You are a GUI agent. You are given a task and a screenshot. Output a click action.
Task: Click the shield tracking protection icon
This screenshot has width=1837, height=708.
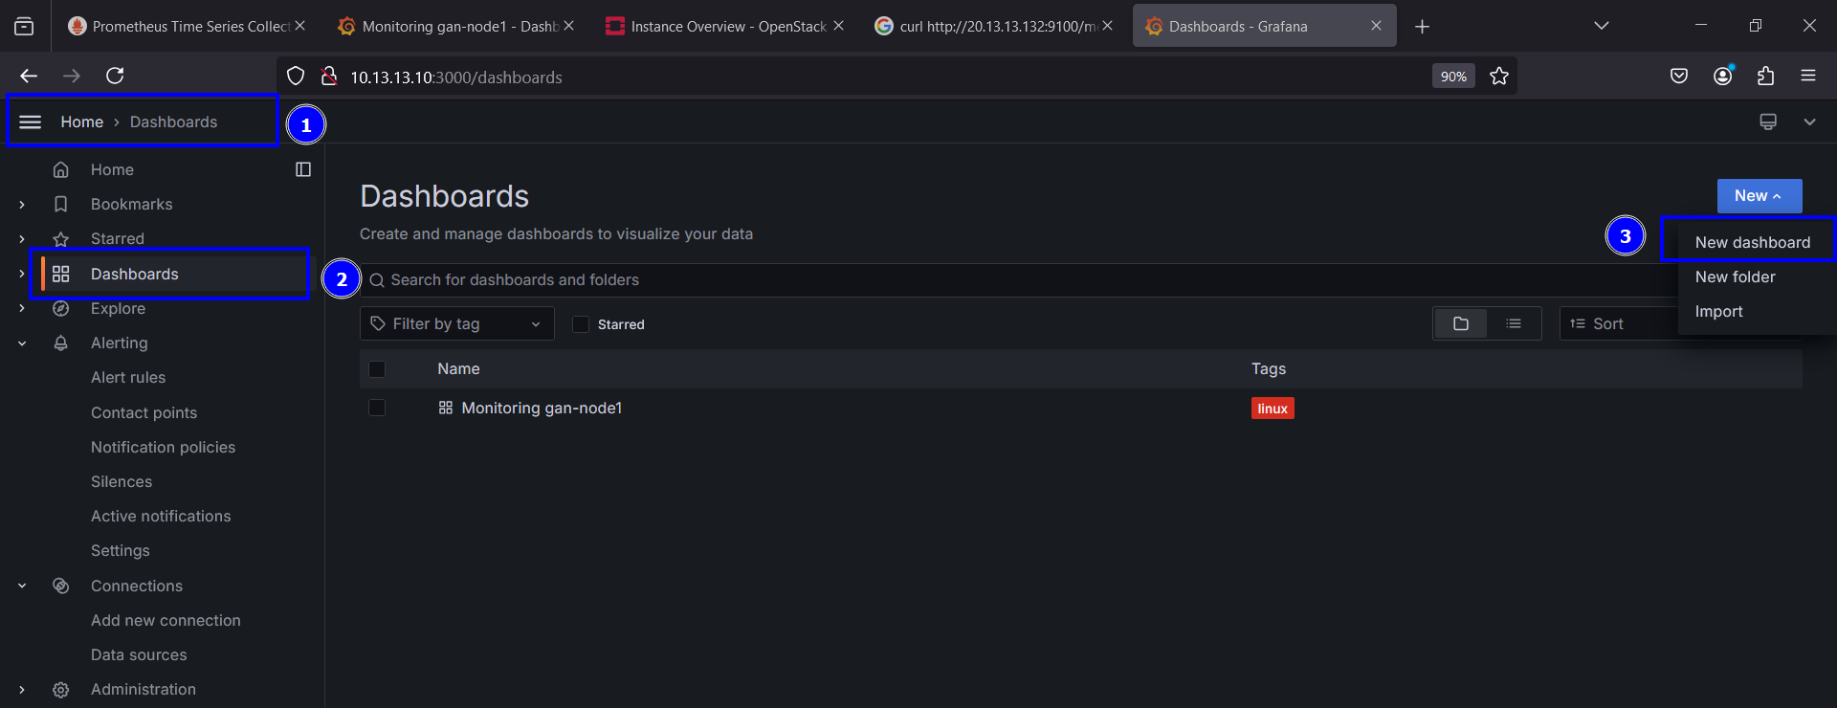pos(296,77)
